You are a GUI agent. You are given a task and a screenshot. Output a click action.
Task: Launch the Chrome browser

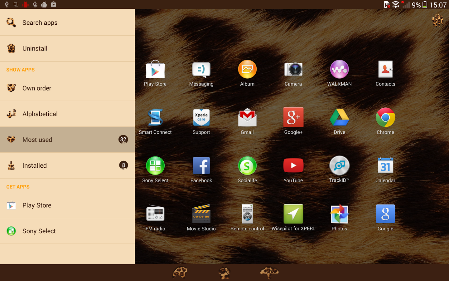pos(385,121)
